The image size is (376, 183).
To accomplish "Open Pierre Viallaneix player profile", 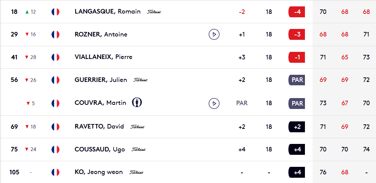I will click(x=103, y=57).
